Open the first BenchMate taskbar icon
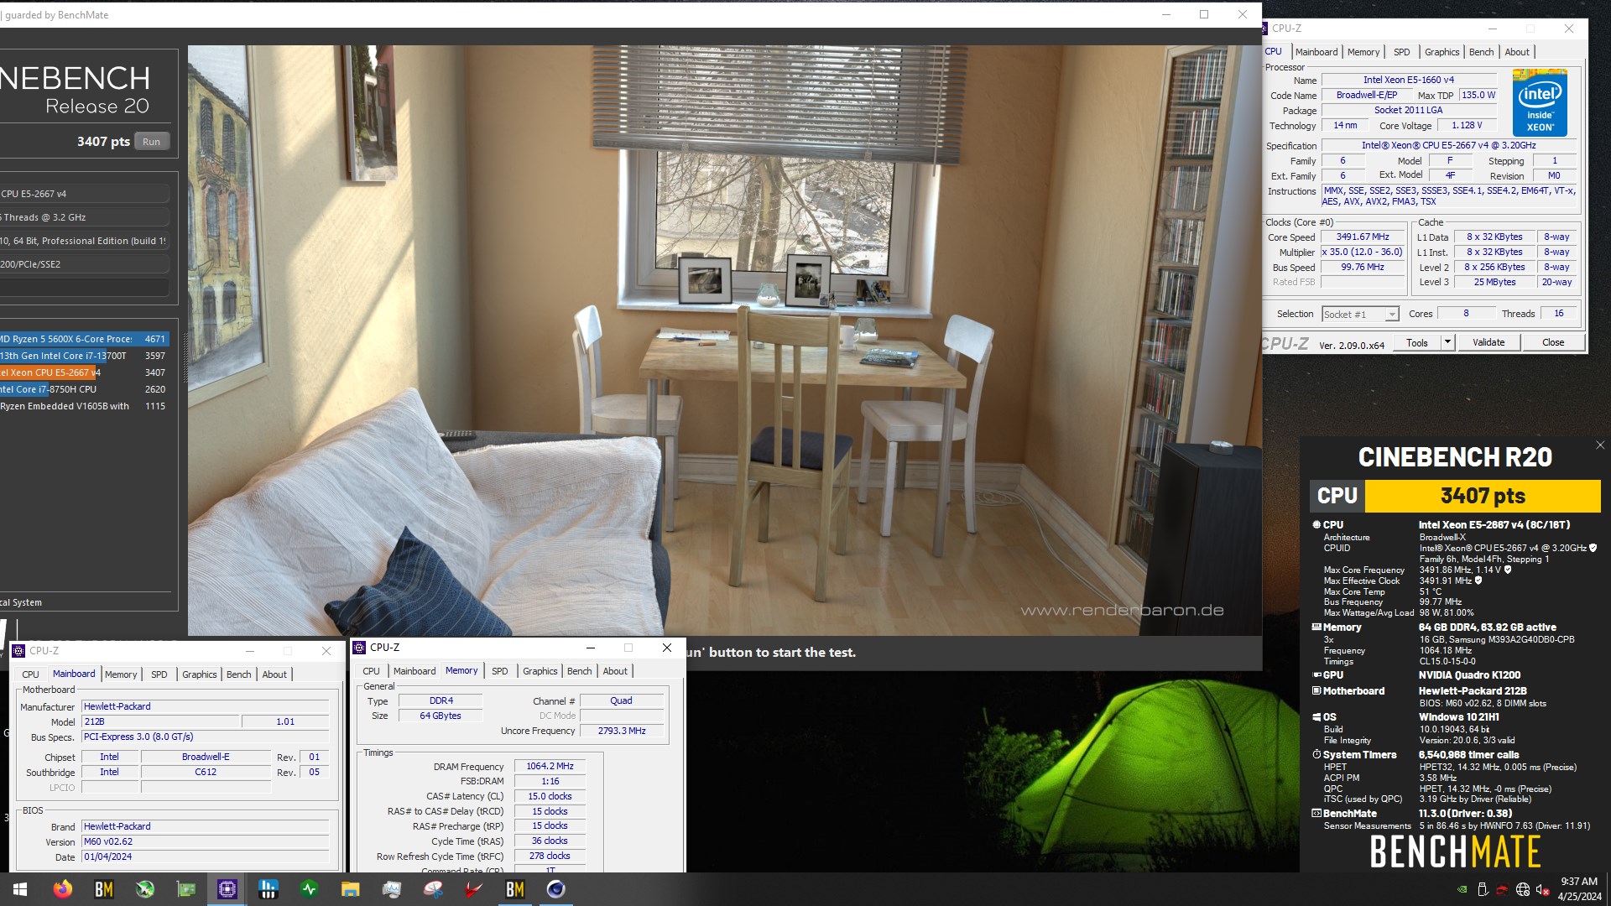1611x906 pixels. pyautogui.click(x=103, y=889)
